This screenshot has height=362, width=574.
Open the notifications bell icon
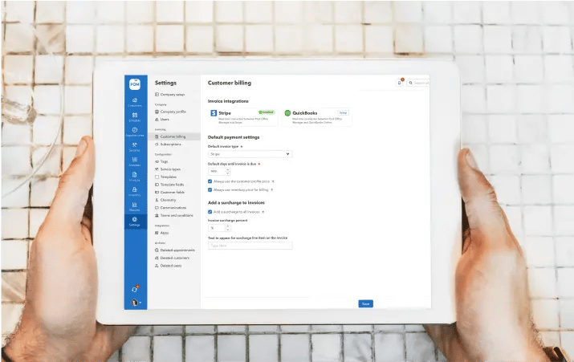pos(400,82)
